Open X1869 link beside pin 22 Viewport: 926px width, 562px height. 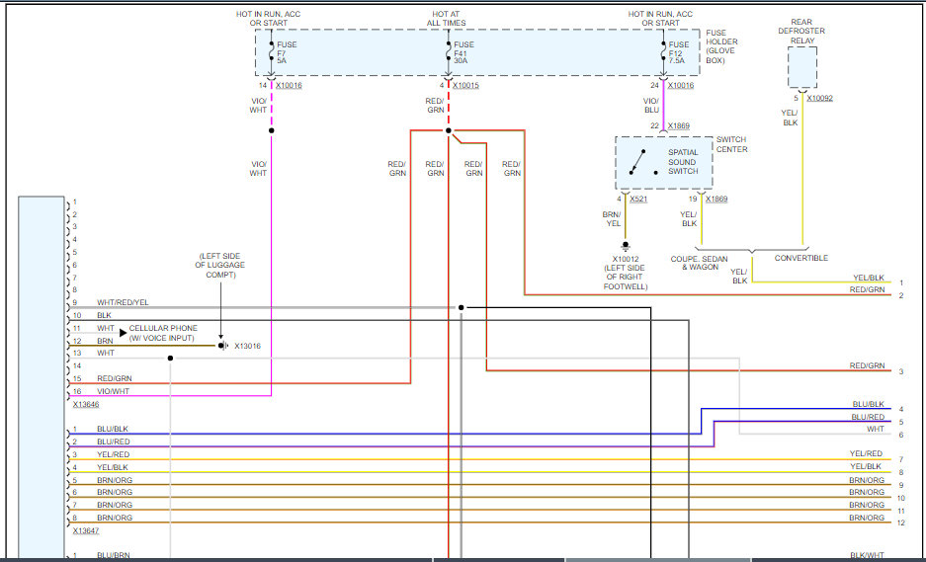coord(680,125)
